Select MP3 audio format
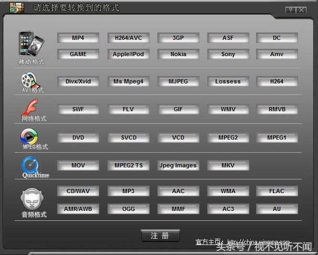This screenshot has width=318, height=255. click(129, 192)
